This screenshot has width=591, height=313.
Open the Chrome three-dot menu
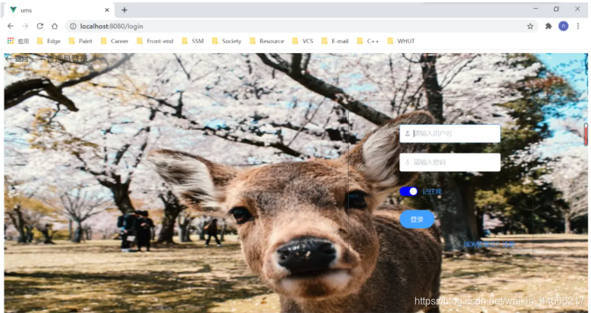tap(578, 26)
